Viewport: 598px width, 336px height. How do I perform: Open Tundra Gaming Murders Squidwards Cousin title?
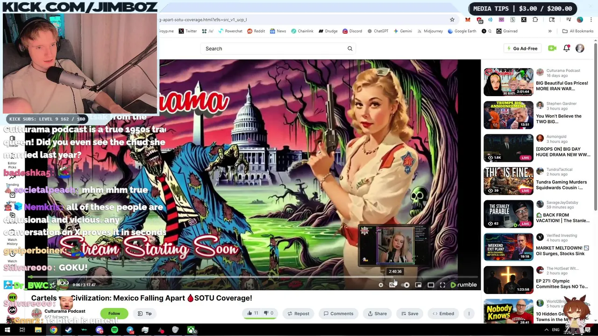(x=561, y=185)
